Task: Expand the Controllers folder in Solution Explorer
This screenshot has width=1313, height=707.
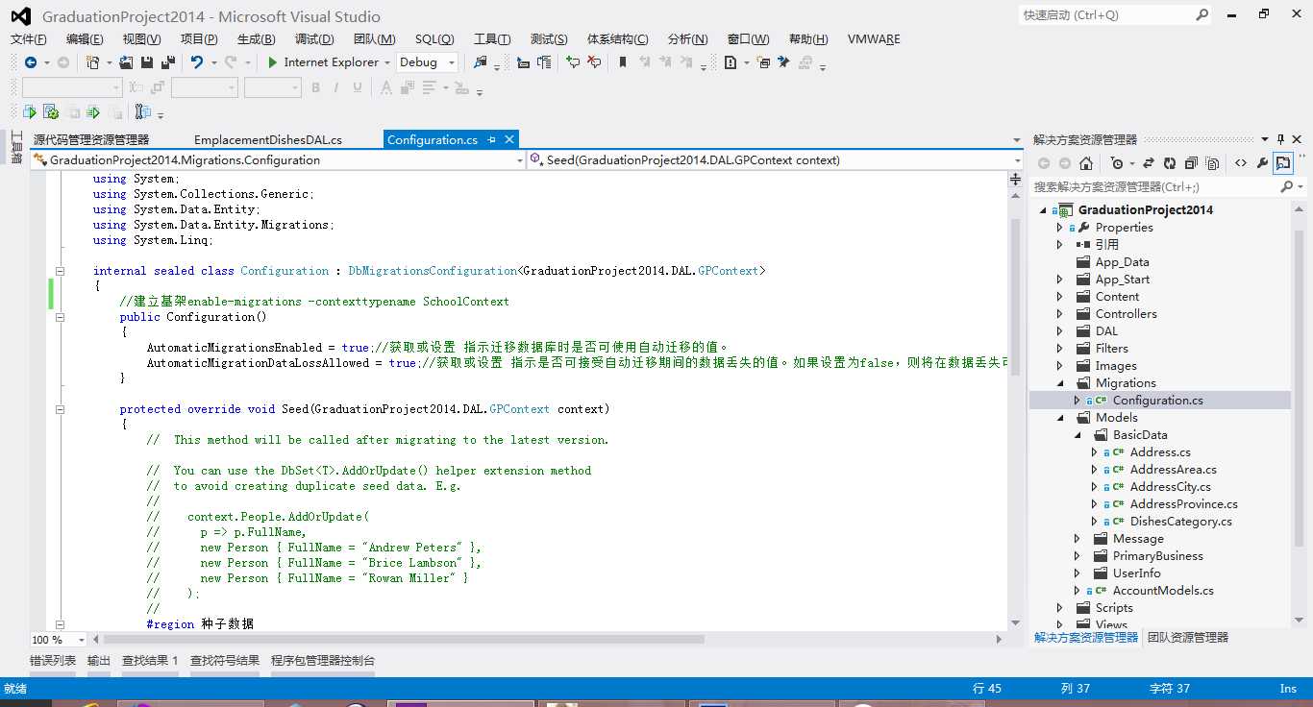Action: pyautogui.click(x=1060, y=314)
